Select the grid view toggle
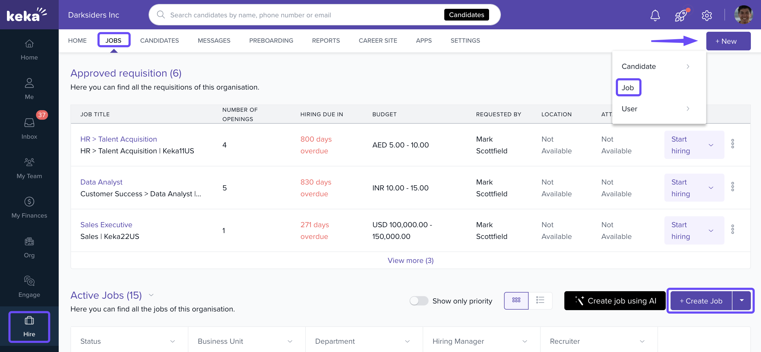This screenshot has height=352, width=761. 516,300
